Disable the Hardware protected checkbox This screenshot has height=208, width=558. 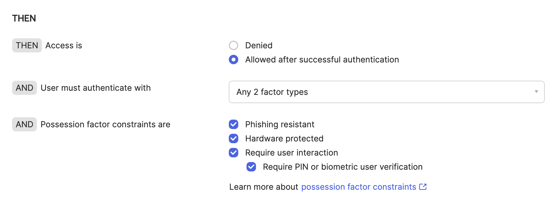(x=234, y=138)
